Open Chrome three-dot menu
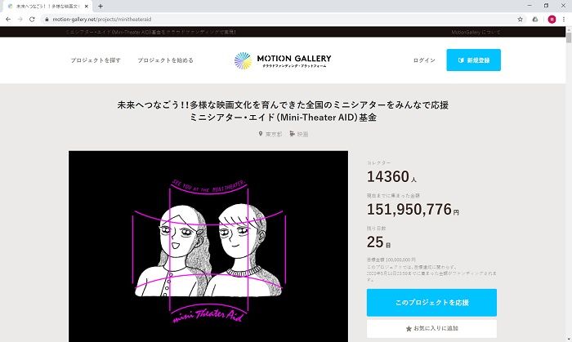Screen dimensions: 572x342 [x=564, y=20]
